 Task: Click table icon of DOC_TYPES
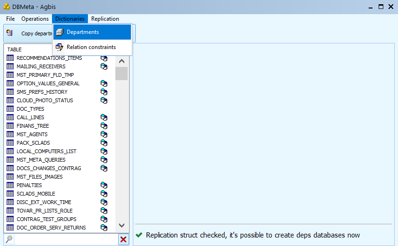pyautogui.click(x=10, y=109)
